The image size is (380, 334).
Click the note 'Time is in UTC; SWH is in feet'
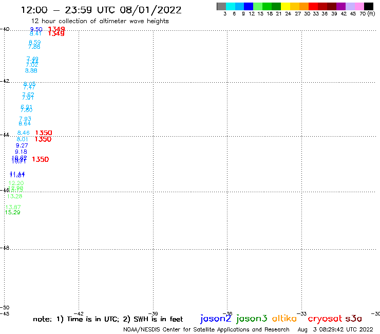(x=108, y=319)
